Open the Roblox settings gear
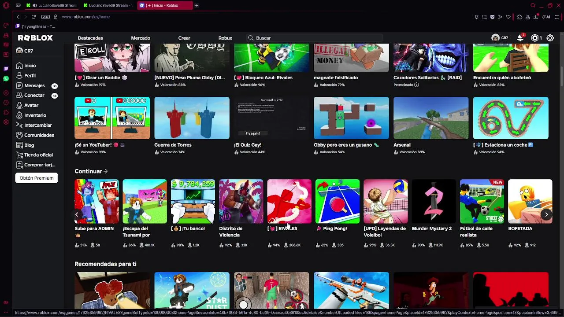 (x=550, y=38)
